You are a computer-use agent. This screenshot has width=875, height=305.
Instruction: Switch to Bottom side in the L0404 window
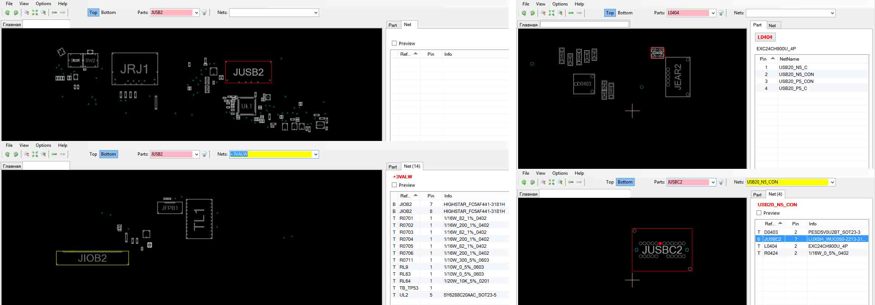(625, 13)
